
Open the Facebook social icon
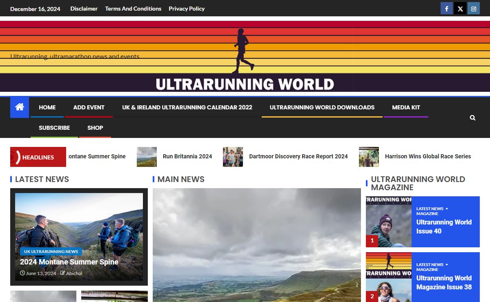click(446, 9)
